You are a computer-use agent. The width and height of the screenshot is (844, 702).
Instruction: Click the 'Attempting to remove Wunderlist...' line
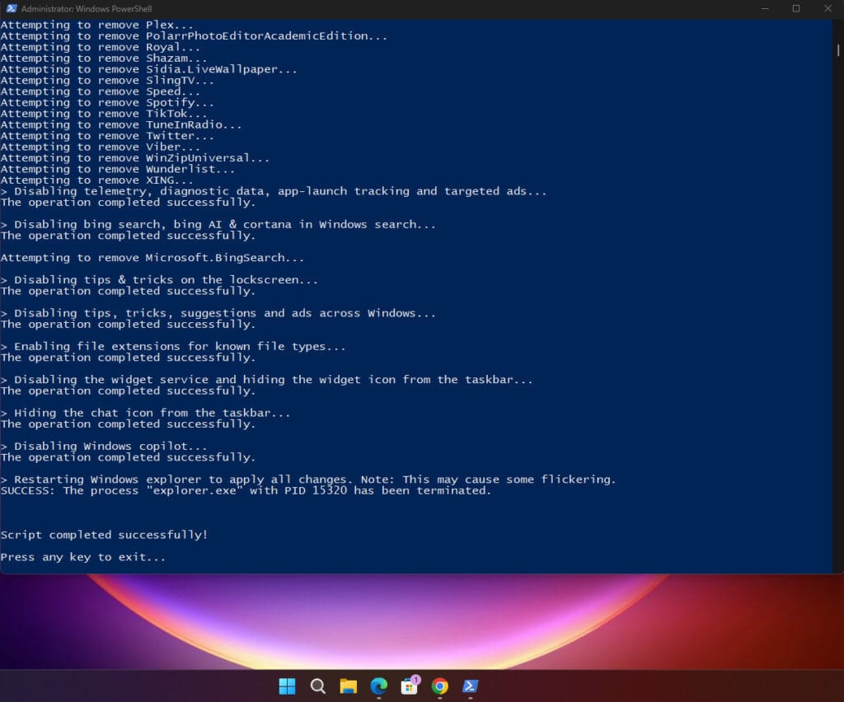[x=117, y=169]
